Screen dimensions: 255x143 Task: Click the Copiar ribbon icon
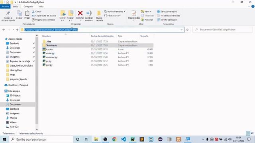(19, 14)
